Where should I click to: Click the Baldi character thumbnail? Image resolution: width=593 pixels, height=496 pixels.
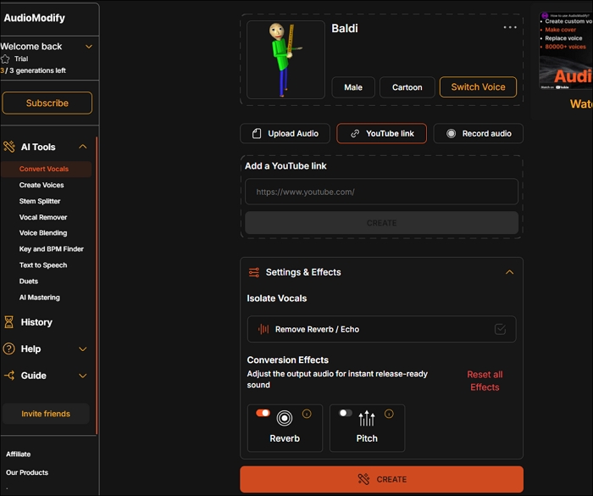[x=285, y=59]
